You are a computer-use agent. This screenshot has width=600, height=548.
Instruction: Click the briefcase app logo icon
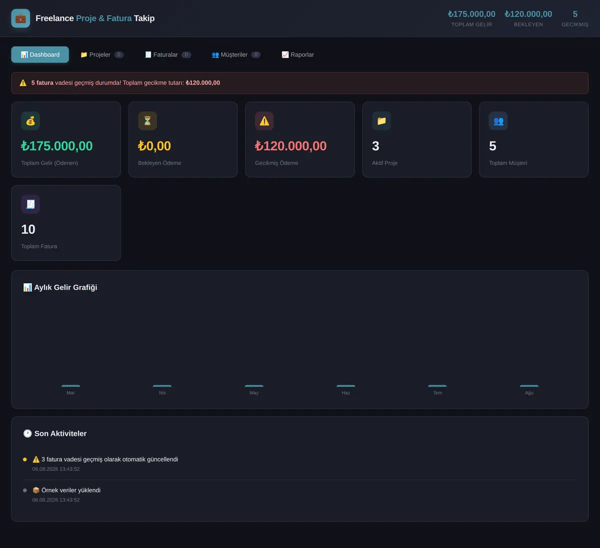tap(20, 18)
